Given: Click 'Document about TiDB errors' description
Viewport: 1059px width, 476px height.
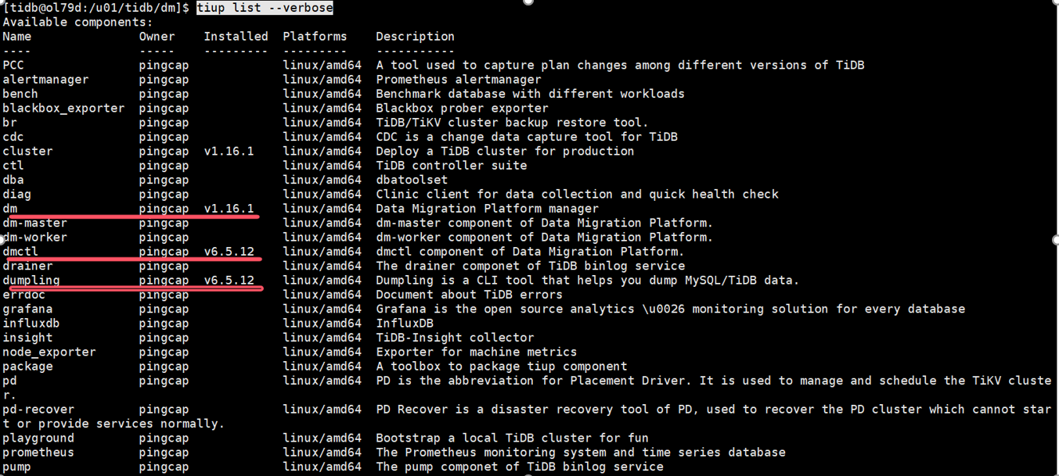Looking at the screenshot, I should (469, 295).
